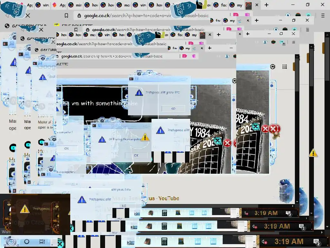Click the red error X icon over the left calendar image
This screenshot has height=248, width=330.
tap(227, 143)
